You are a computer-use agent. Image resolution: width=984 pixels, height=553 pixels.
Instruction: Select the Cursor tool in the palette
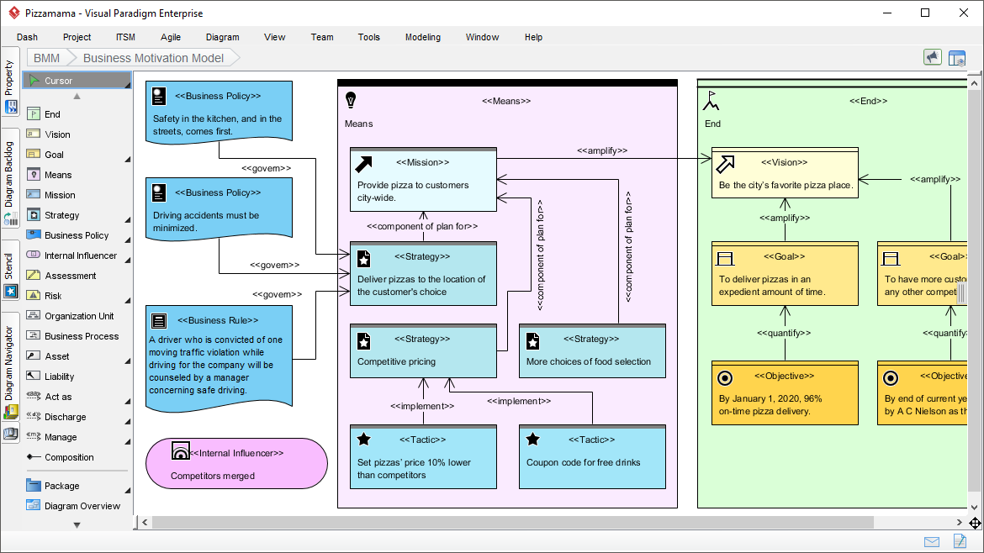[x=77, y=80]
